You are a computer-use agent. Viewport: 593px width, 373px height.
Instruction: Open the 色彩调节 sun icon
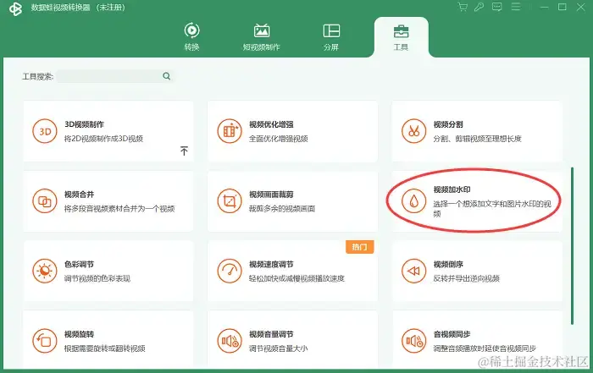coord(45,271)
